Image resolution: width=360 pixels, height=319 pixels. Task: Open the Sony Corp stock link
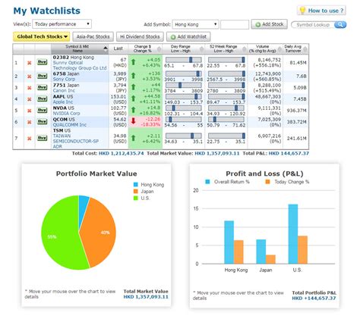tap(64, 79)
